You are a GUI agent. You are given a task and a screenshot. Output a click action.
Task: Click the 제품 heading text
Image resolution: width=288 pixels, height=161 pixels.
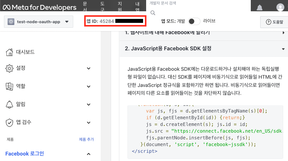tap(10, 139)
